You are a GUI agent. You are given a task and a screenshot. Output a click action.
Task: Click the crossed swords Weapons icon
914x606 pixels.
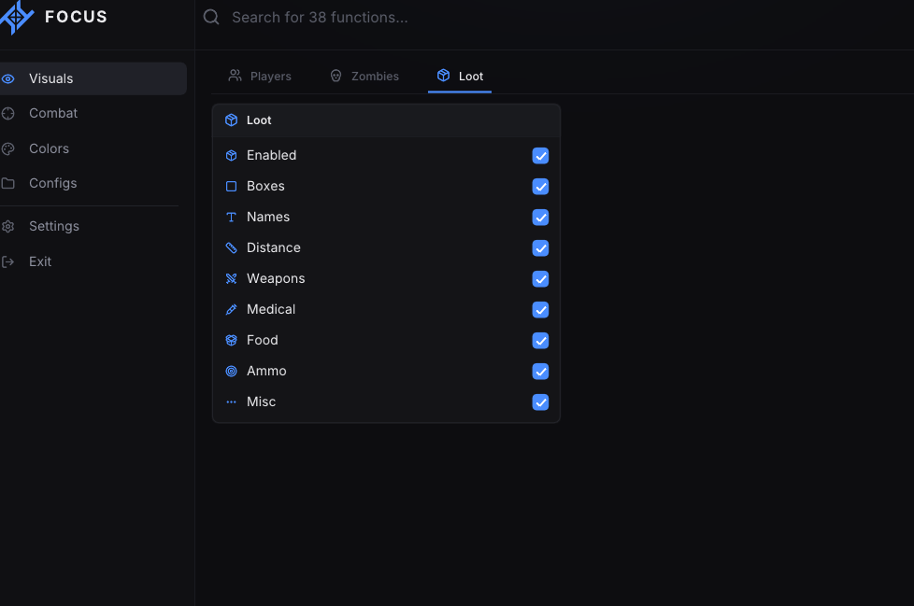(x=232, y=279)
